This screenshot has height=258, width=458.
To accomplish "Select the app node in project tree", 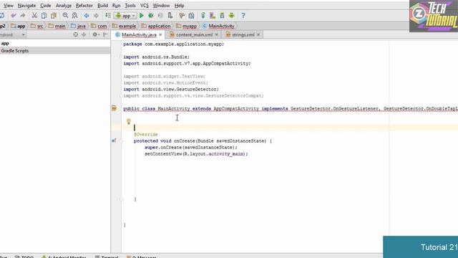I will tap(5, 43).
